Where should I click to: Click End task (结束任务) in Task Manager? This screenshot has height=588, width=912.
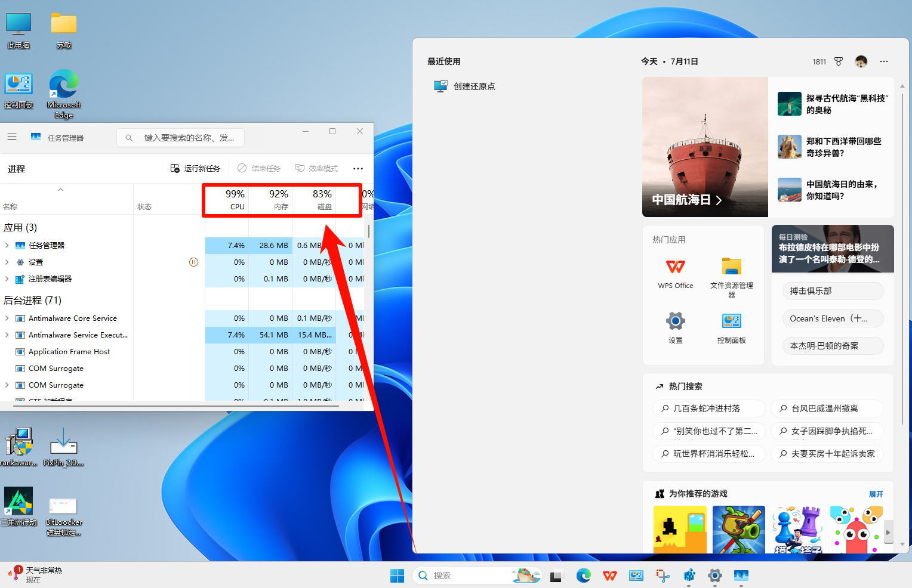point(259,169)
